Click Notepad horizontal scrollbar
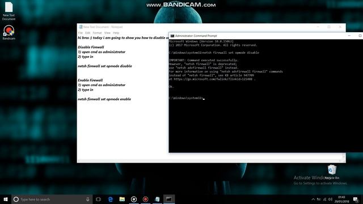 (x=209, y=160)
